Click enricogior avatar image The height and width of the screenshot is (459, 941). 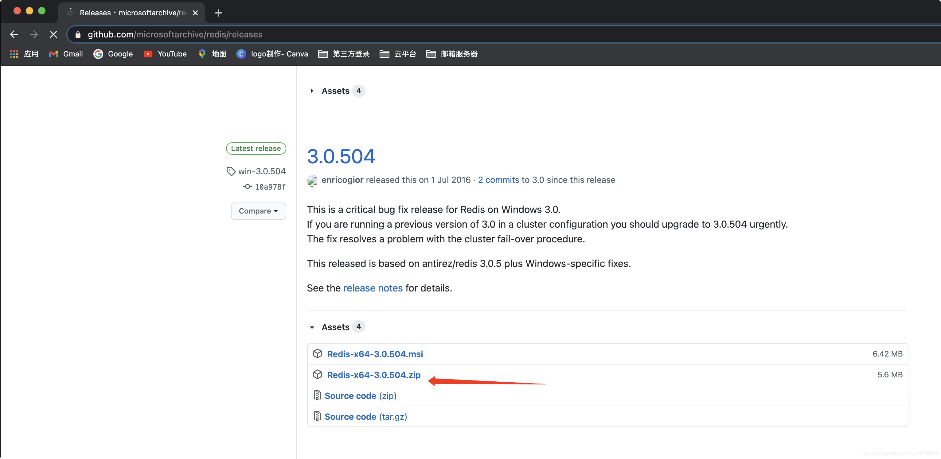(312, 180)
